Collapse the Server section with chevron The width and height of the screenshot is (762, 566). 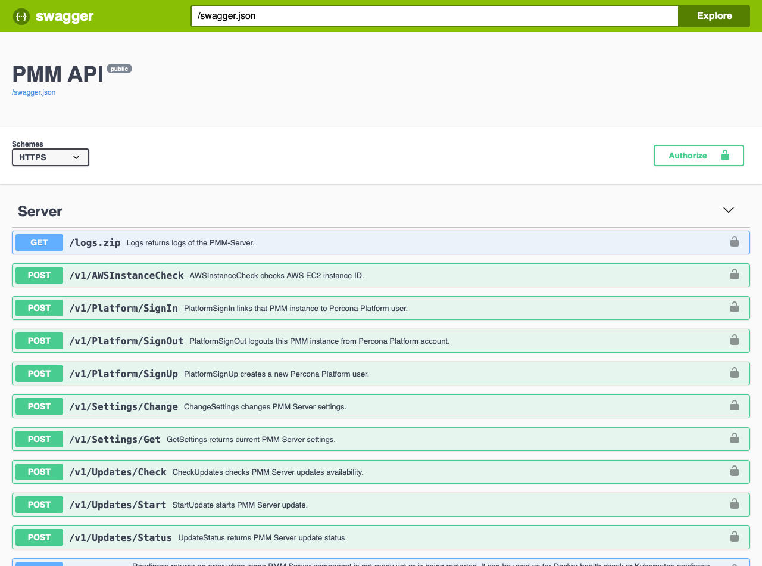[x=728, y=210]
